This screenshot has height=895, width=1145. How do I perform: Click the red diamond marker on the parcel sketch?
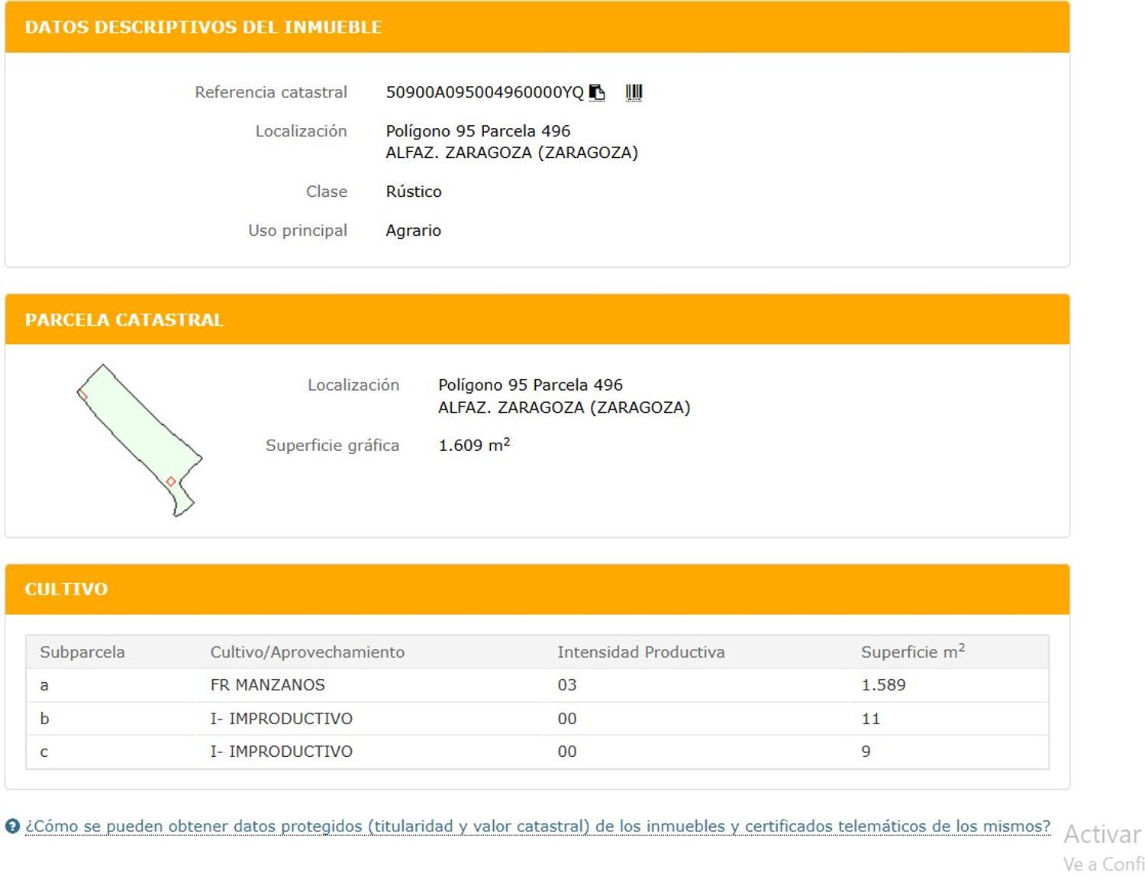[171, 481]
